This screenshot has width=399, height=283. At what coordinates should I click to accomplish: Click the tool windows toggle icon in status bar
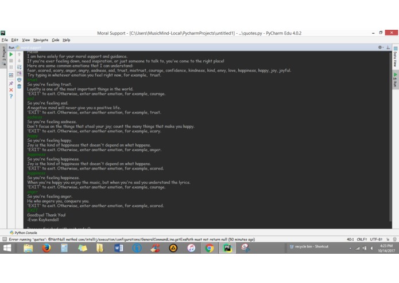[x=5, y=239]
